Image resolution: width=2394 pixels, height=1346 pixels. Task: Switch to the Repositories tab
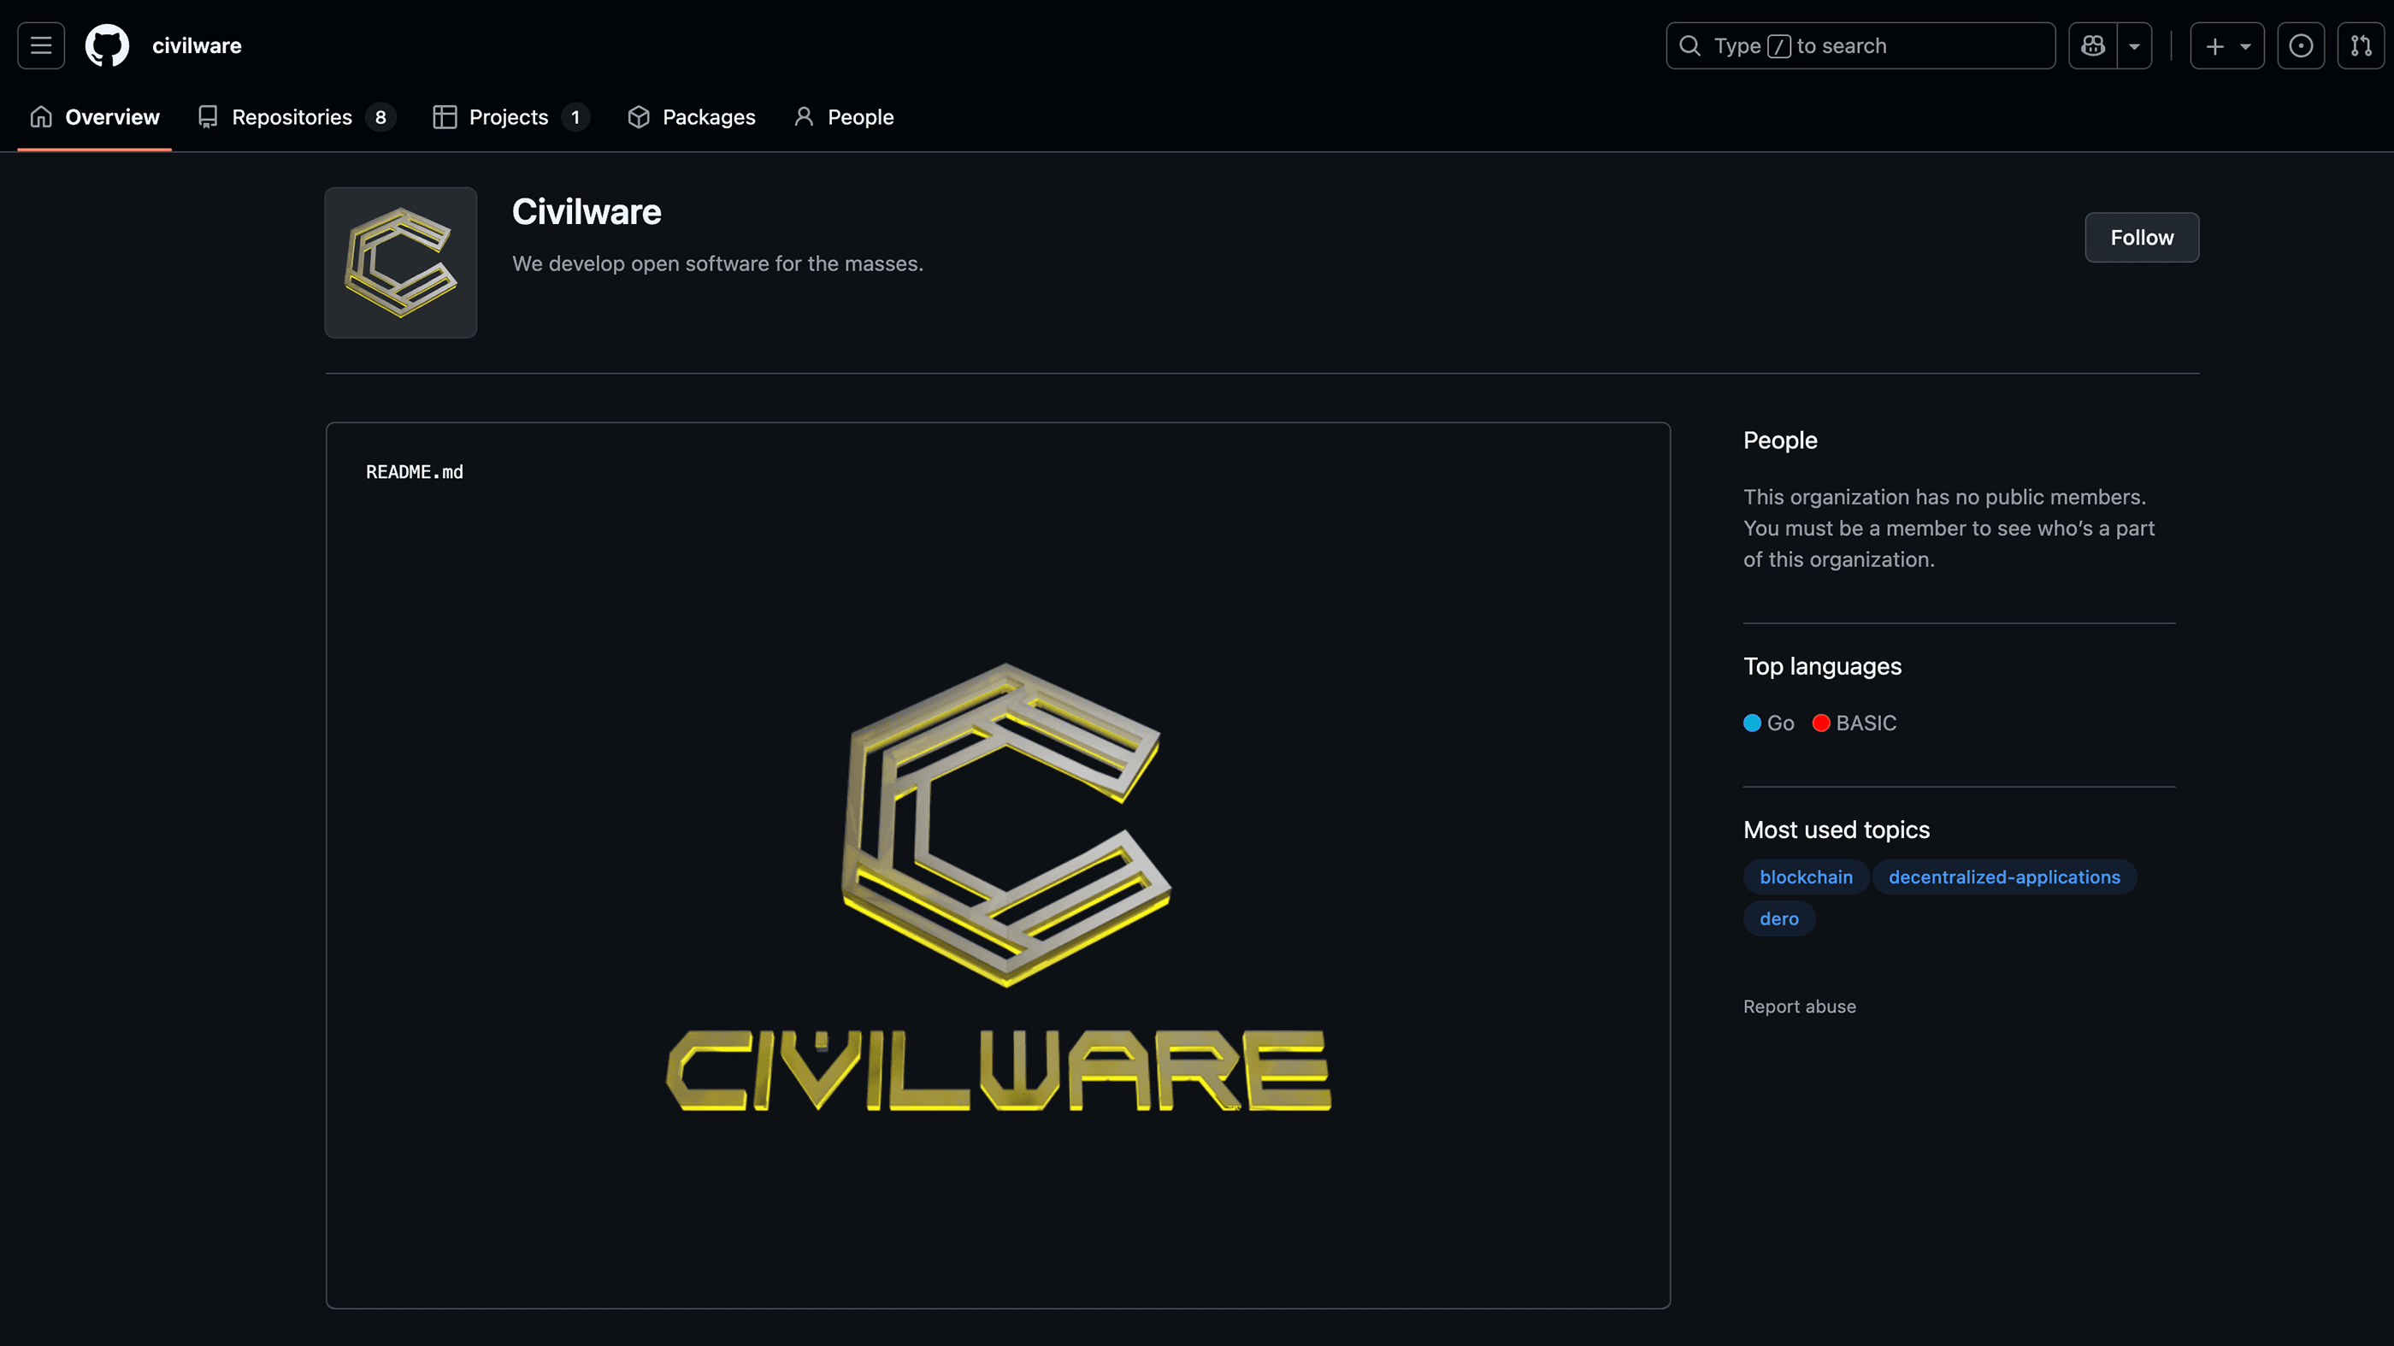coord(291,117)
